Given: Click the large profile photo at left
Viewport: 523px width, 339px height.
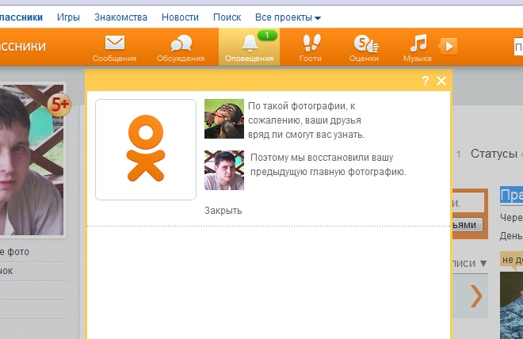Looking at the screenshot, I should click(32, 160).
